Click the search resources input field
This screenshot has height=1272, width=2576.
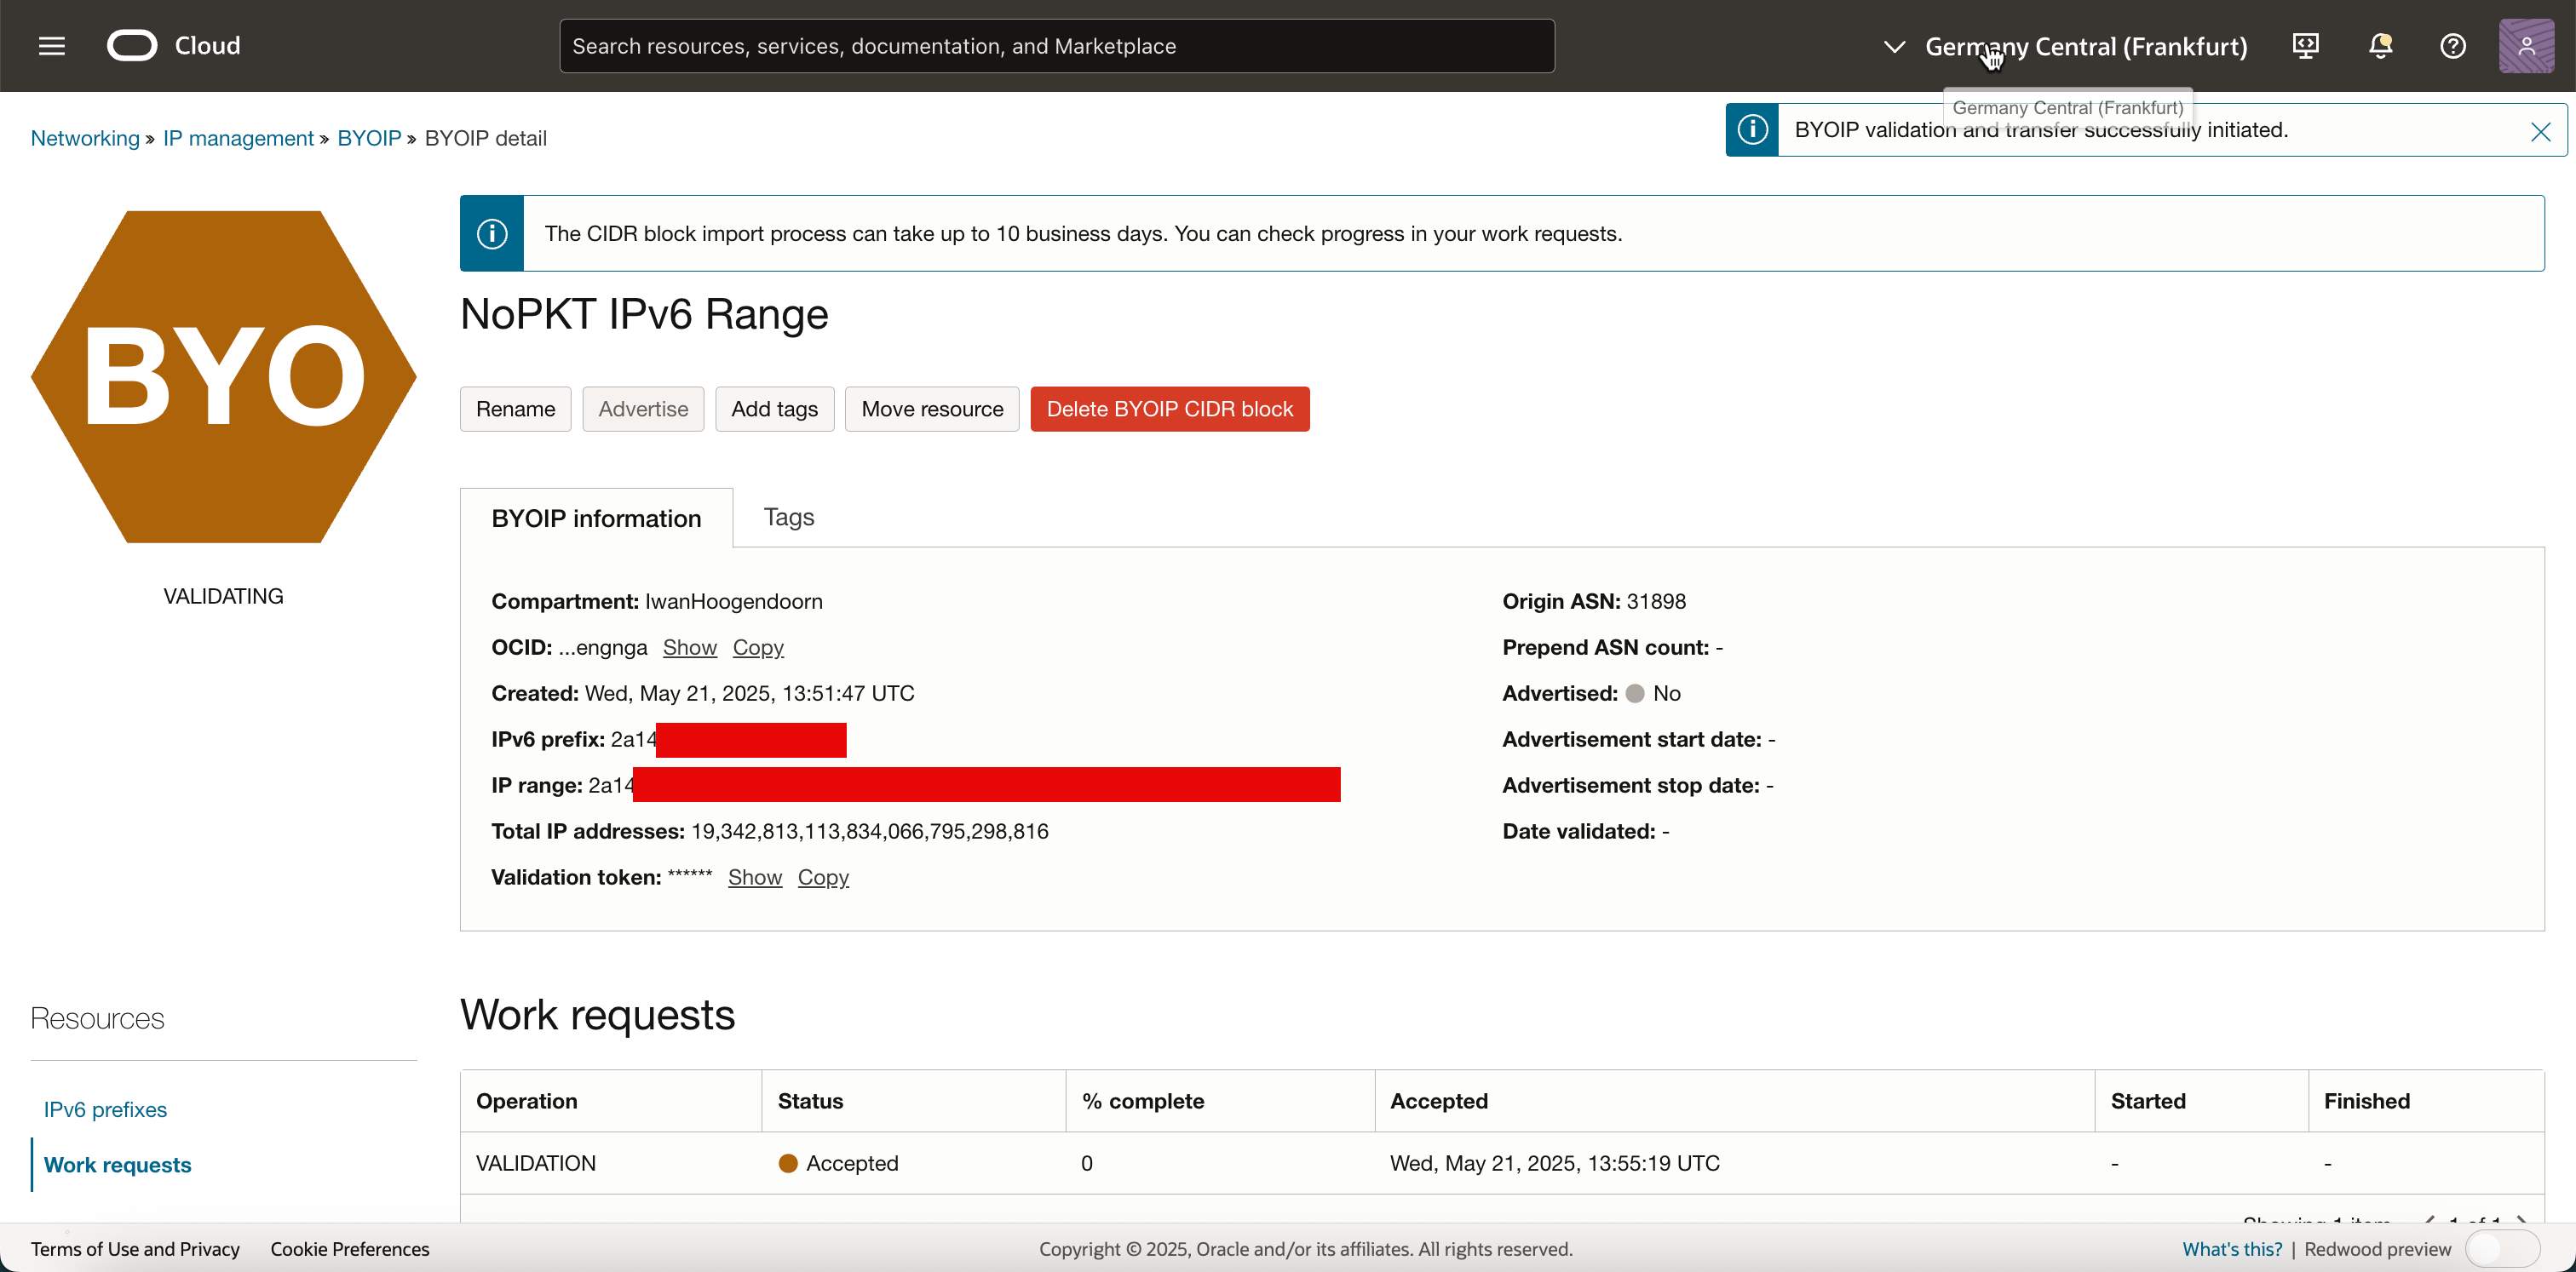coord(1056,46)
